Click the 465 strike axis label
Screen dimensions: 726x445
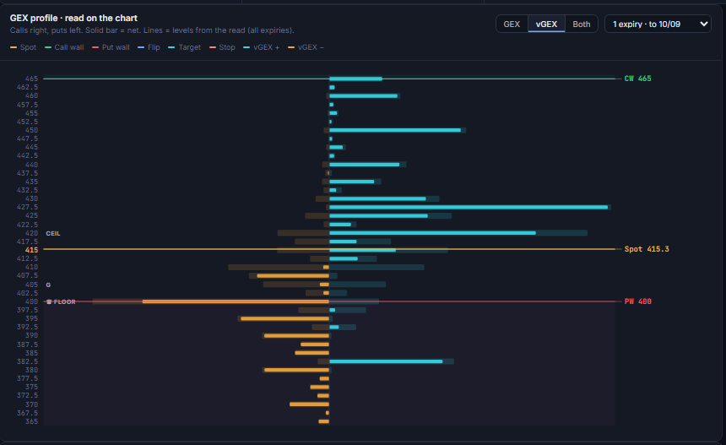coord(31,79)
